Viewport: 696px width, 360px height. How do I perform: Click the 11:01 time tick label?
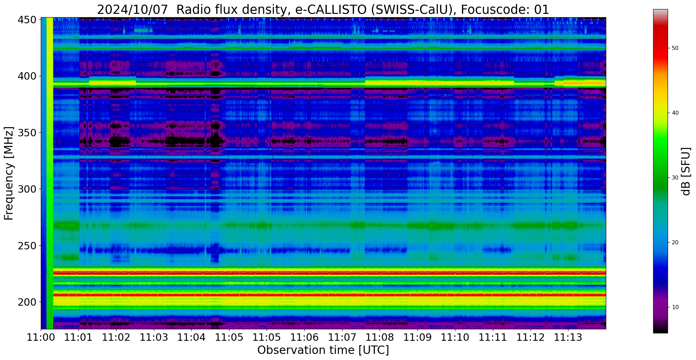[x=79, y=337]
